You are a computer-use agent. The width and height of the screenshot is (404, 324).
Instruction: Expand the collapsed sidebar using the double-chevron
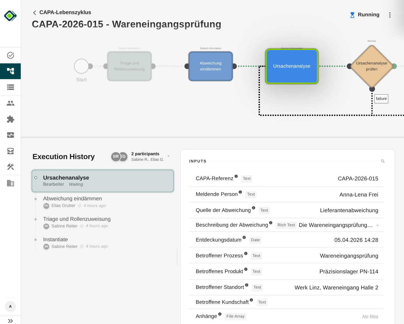10,320
